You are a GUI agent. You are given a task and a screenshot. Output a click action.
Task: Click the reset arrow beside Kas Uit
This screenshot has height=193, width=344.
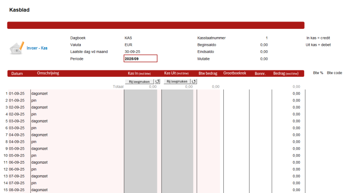click(194, 81)
